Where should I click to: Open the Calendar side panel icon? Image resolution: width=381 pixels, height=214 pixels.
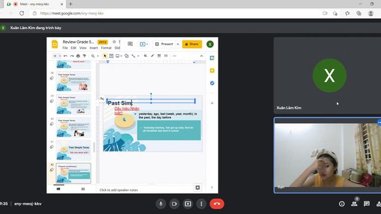(x=212, y=58)
